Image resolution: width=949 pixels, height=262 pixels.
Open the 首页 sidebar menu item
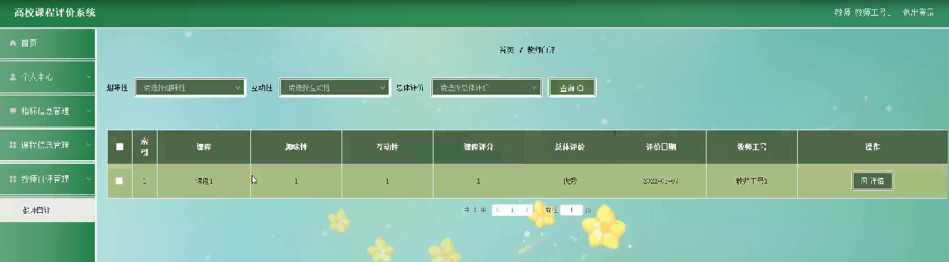pos(47,43)
